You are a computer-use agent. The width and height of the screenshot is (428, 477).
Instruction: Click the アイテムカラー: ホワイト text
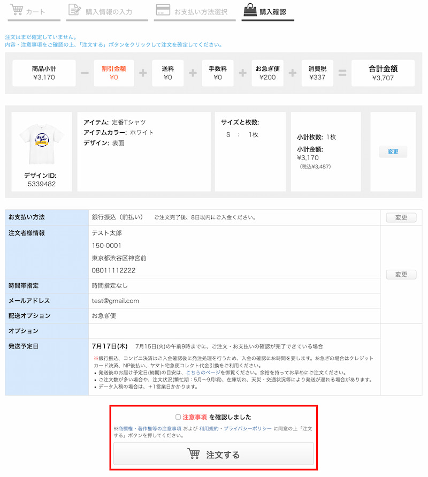click(x=119, y=133)
